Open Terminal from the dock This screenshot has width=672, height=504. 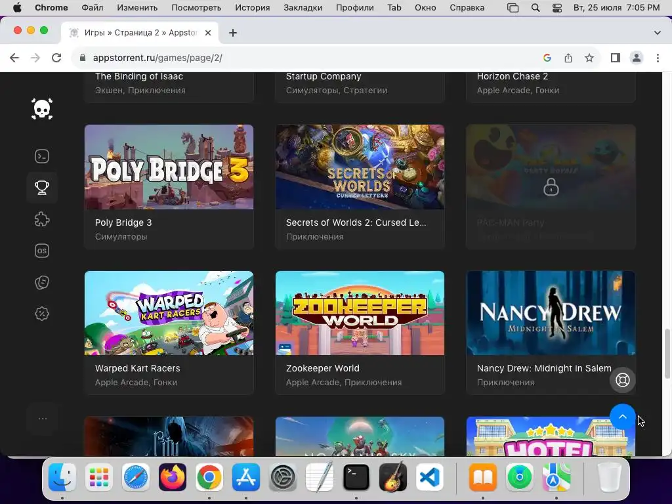coord(356,477)
